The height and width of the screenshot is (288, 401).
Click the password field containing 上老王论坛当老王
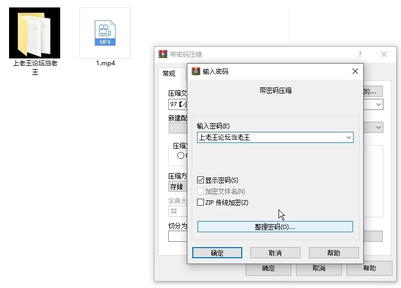click(275, 138)
